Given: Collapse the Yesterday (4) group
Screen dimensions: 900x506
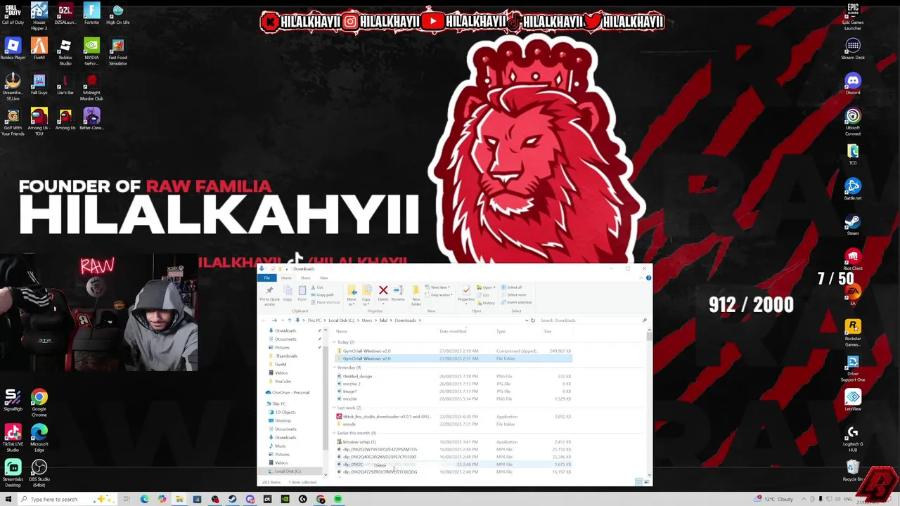Looking at the screenshot, I should click(x=334, y=368).
